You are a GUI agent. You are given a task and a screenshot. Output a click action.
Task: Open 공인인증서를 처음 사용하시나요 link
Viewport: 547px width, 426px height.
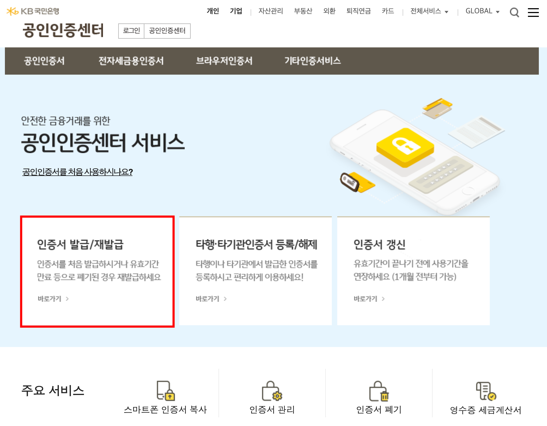[77, 172]
